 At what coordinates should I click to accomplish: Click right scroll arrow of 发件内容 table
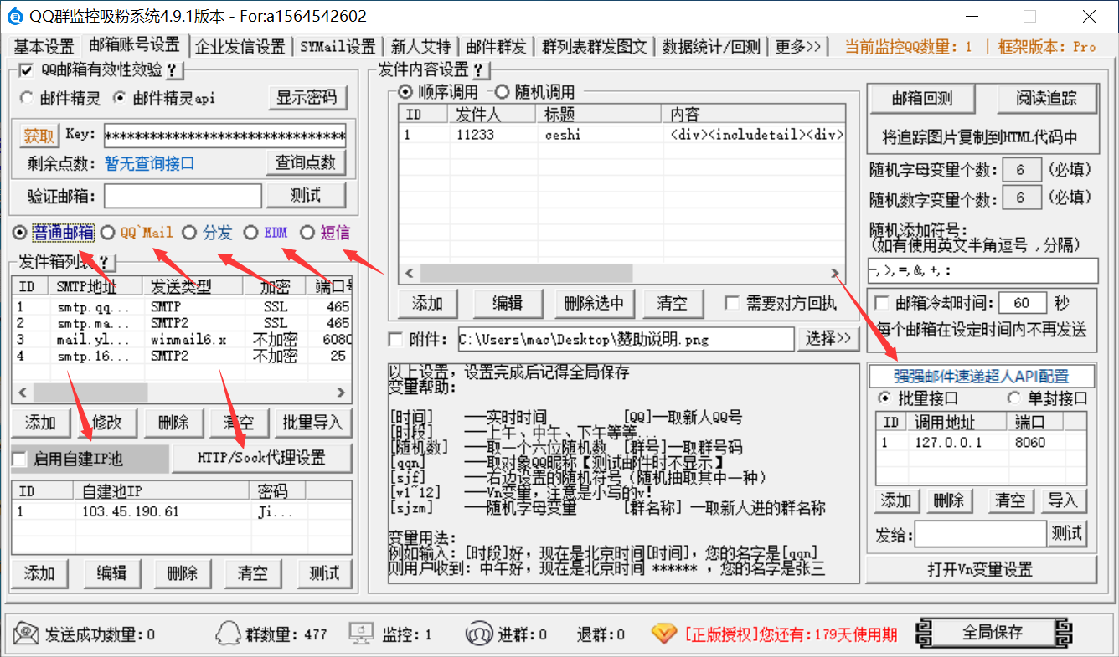tap(835, 274)
